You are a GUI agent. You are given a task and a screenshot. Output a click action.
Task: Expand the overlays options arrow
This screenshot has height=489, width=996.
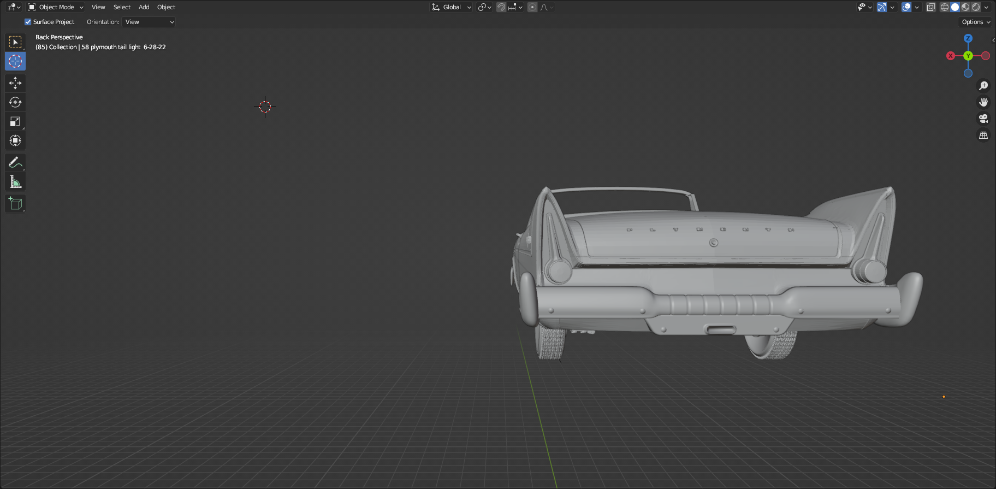point(917,7)
